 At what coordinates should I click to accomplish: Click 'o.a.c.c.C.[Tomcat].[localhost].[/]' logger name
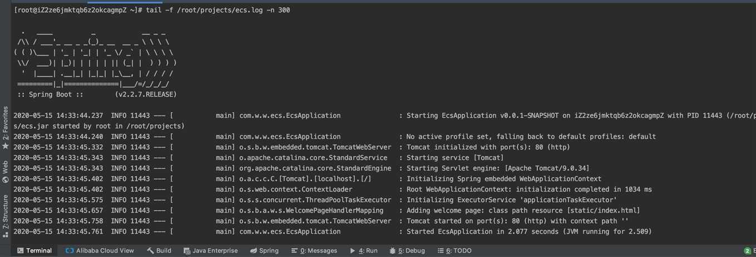(305, 179)
